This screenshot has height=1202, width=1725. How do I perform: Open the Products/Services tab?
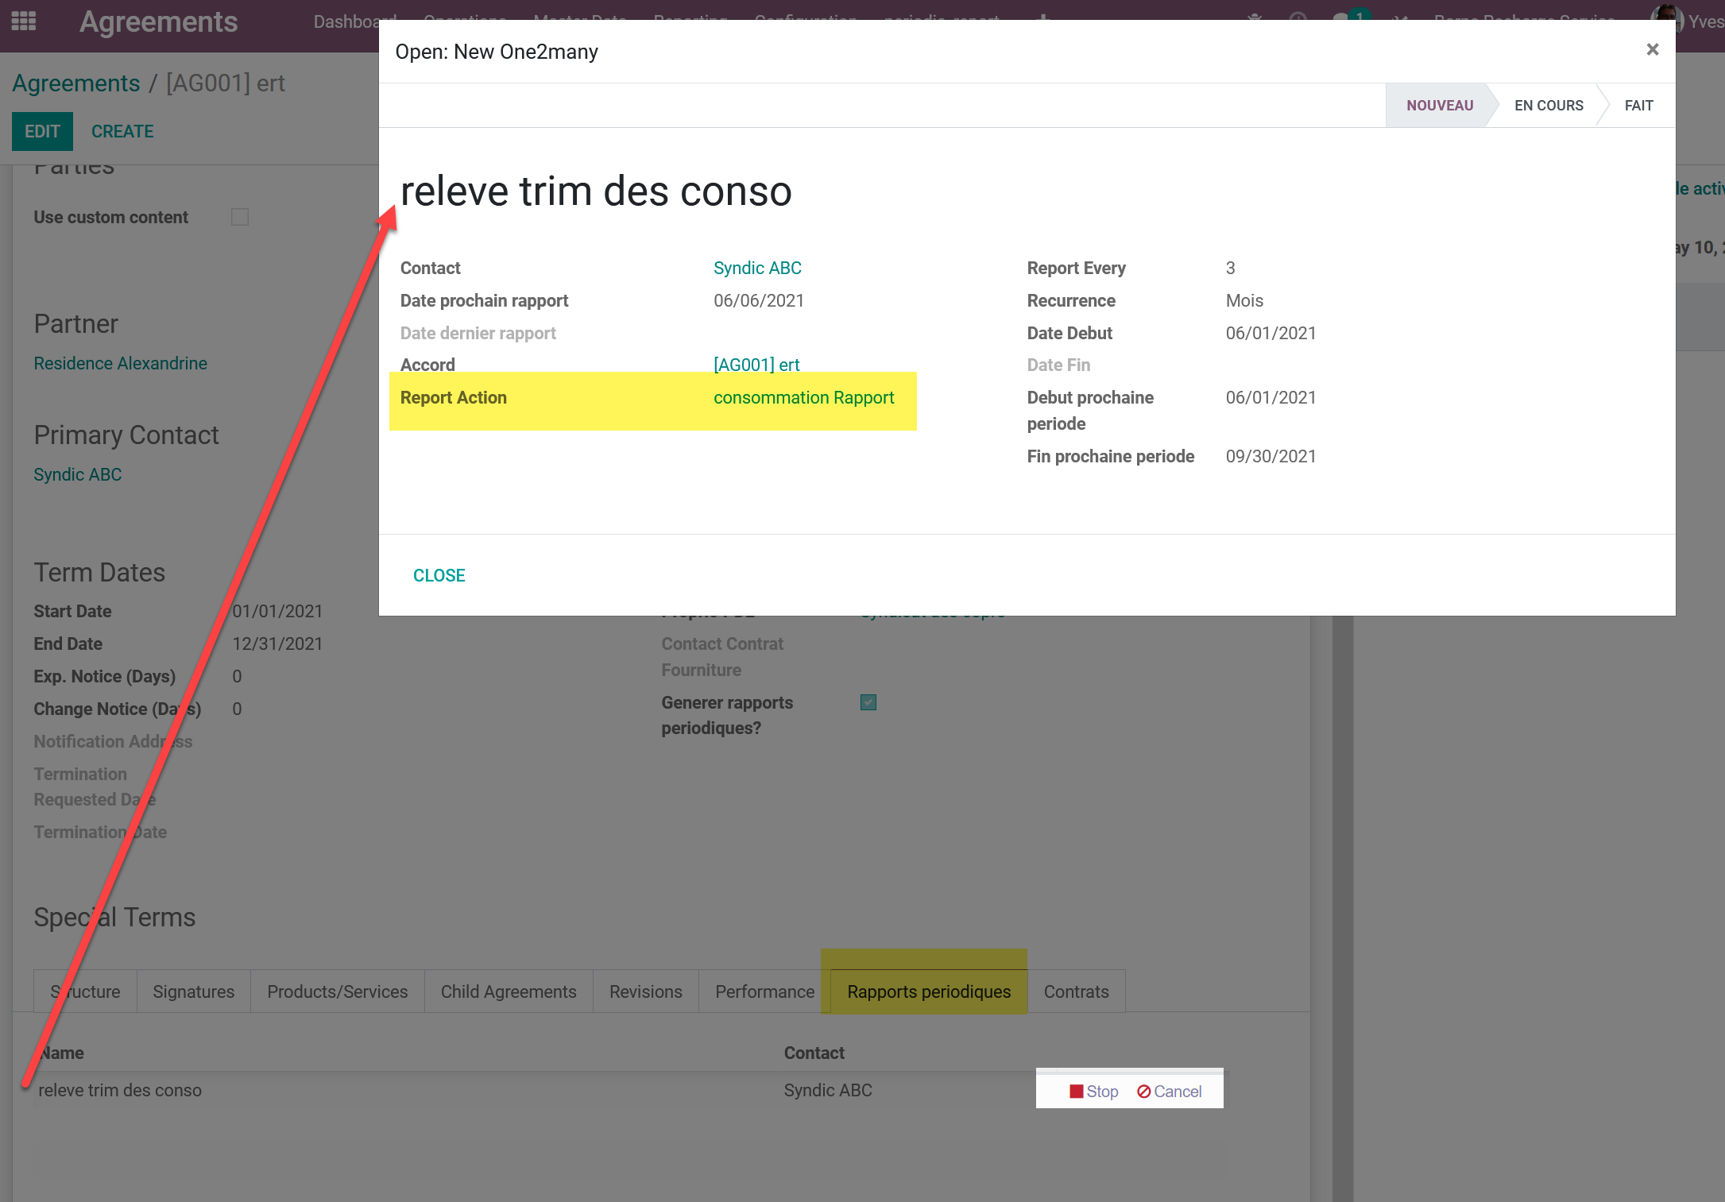[337, 991]
